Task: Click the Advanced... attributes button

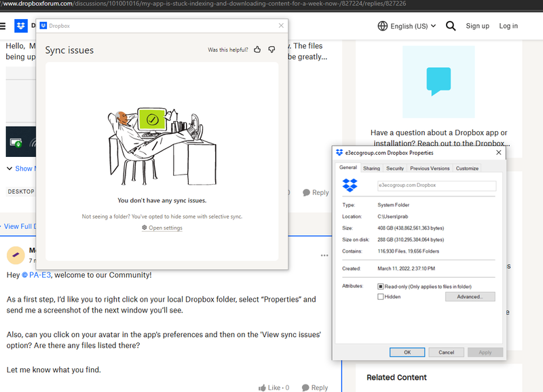Action: click(x=469, y=297)
